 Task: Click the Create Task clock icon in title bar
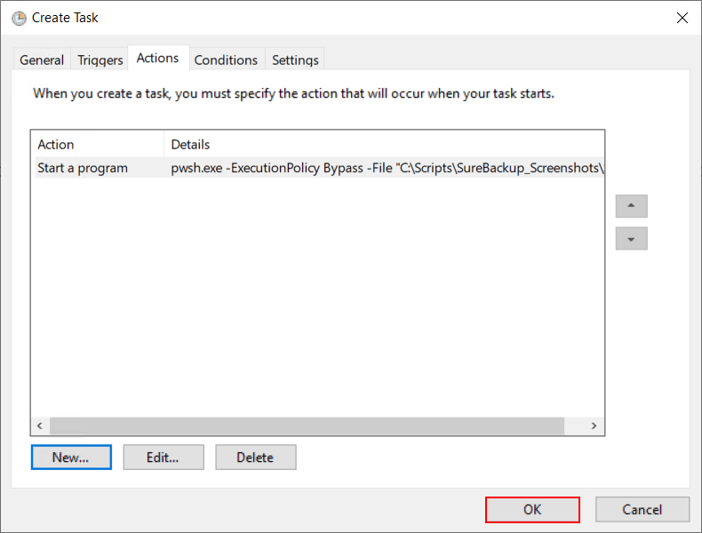pyautogui.click(x=19, y=18)
